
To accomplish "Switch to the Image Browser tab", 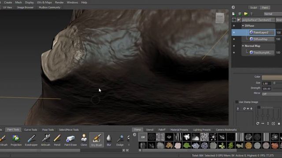I will [x=26, y=7].
